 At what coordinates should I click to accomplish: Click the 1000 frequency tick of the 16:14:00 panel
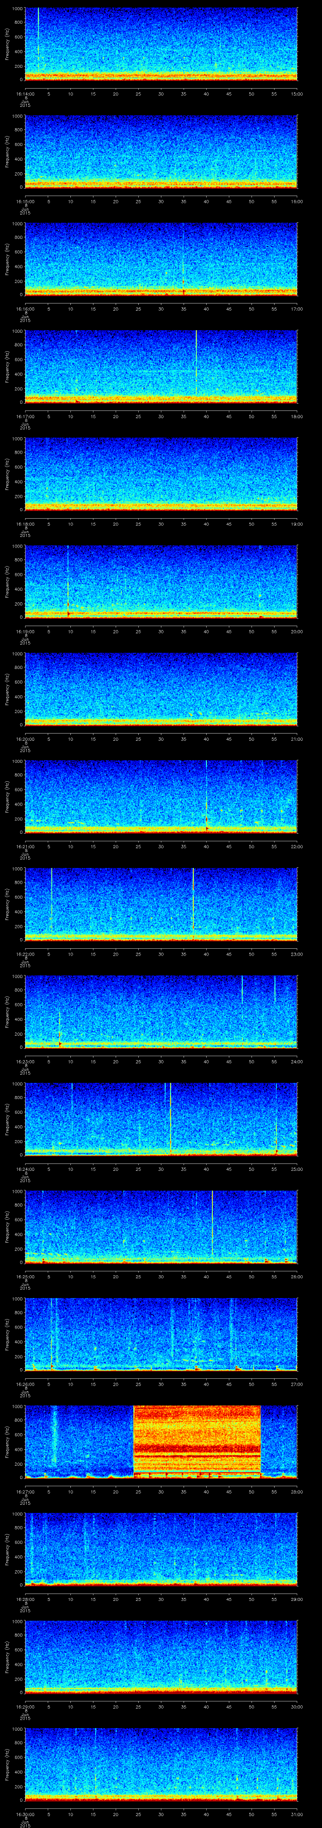[17, 9]
